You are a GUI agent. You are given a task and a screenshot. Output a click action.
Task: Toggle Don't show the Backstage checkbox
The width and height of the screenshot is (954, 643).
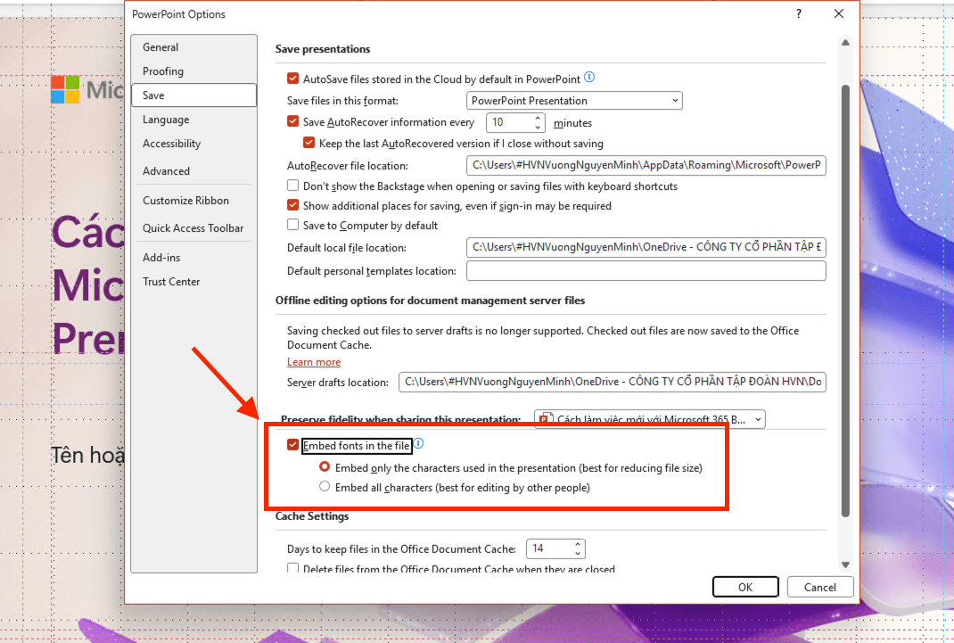point(292,185)
